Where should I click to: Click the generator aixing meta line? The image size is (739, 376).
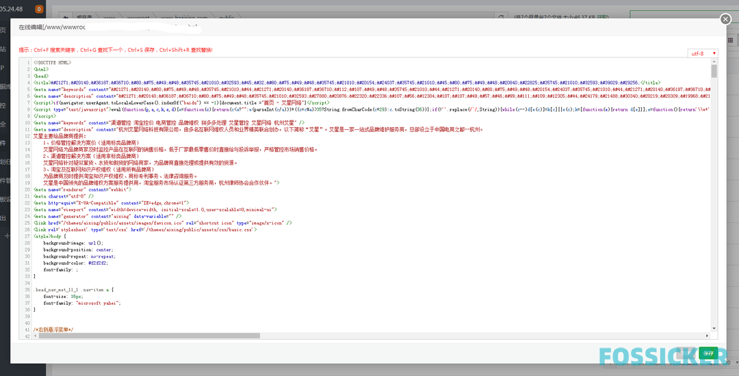point(107,216)
